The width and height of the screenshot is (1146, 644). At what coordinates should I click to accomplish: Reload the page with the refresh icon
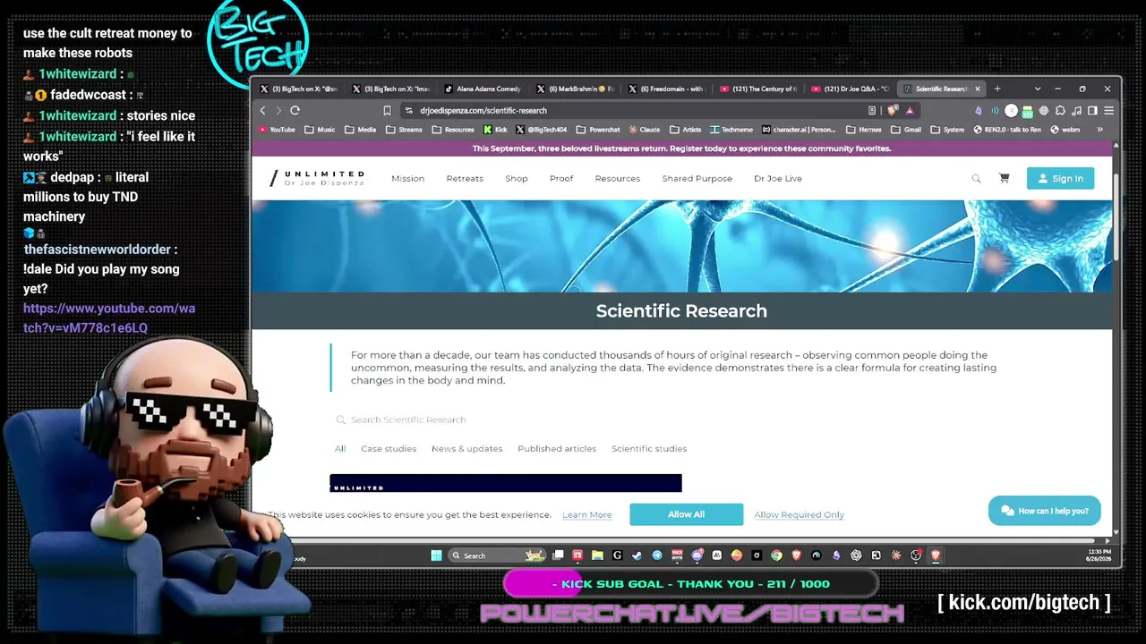point(295,111)
